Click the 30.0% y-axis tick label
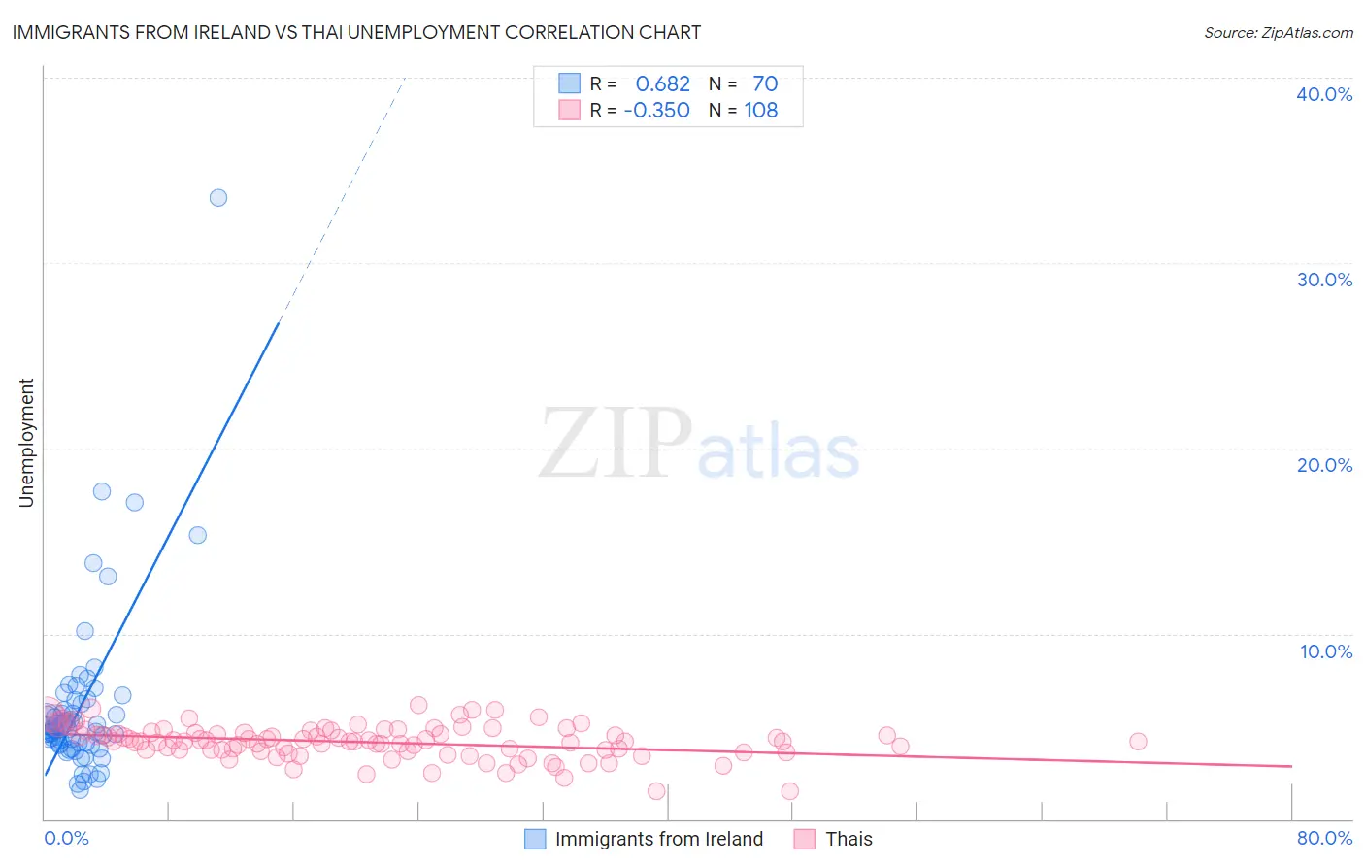Image resolution: width=1365 pixels, height=866 pixels. [1324, 280]
